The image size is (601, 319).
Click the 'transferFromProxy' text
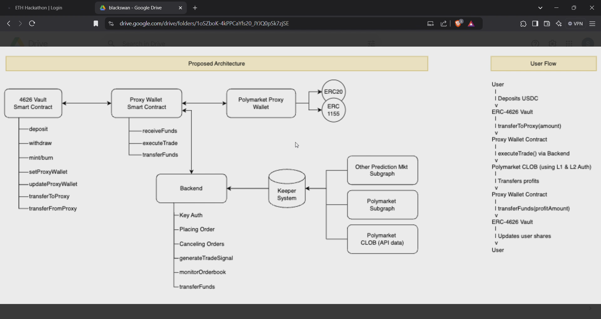pos(53,209)
